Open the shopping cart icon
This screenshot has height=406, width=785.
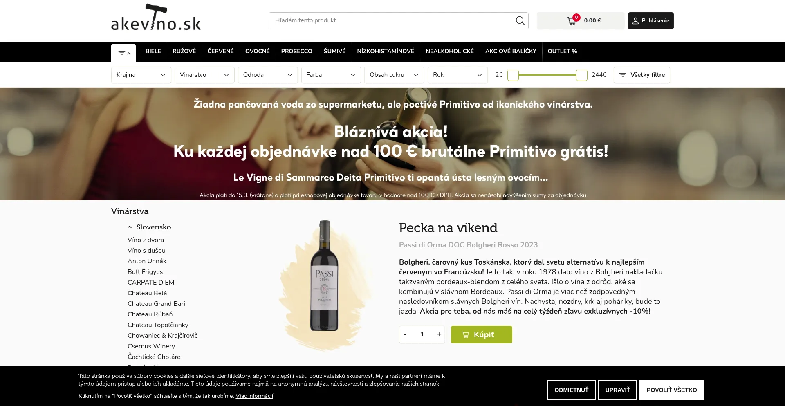(x=572, y=21)
